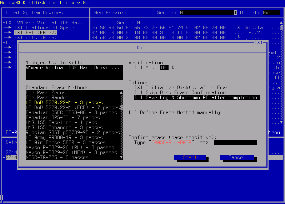The image size is (285, 204).
Task: Expand the second device tree node
Action: 4,43
